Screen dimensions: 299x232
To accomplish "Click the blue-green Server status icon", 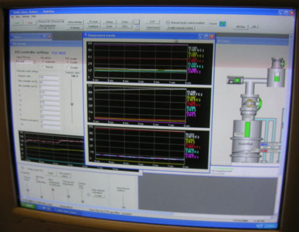I will coord(222,24).
